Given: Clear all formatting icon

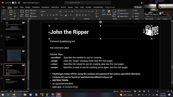Looking at the screenshot, I should click(x=72, y=11).
